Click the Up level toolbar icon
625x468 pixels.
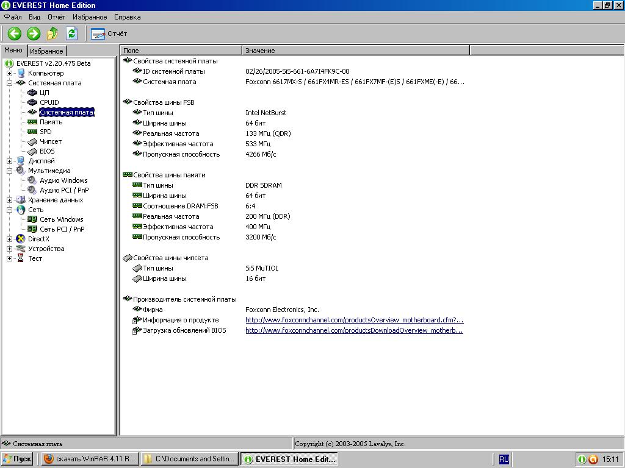[x=53, y=34]
